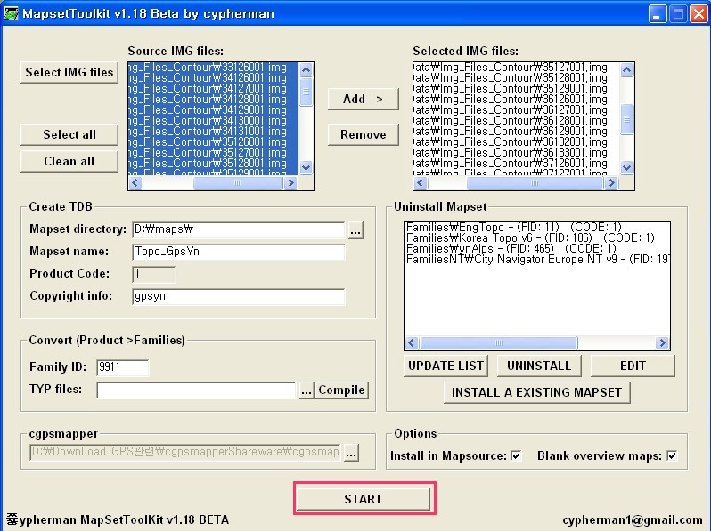Select Korea Topo v6 (FID: 106) entry

pyautogui.click(x=530, y=238)
